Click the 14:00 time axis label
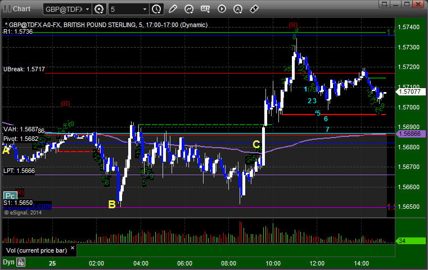This screenshot has height=270, width=428. coord(361,263)
